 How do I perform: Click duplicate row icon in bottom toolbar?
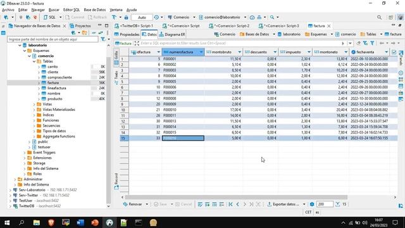click(x=215, y=204)
